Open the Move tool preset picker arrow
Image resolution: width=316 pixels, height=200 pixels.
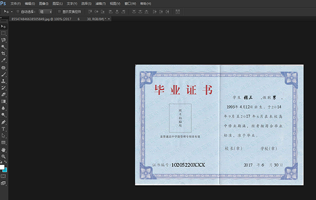(12, 12)
